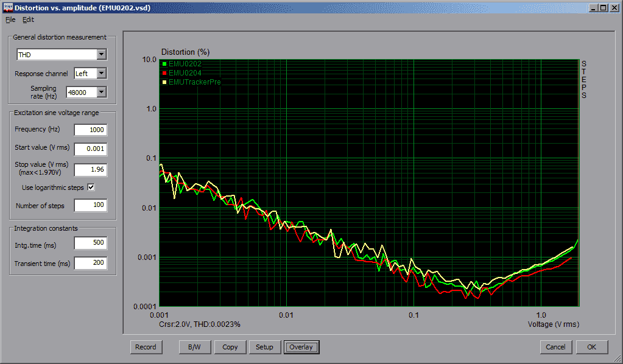
Task: Click the Intg. time (ms) field
Action: tap(90, 243)
